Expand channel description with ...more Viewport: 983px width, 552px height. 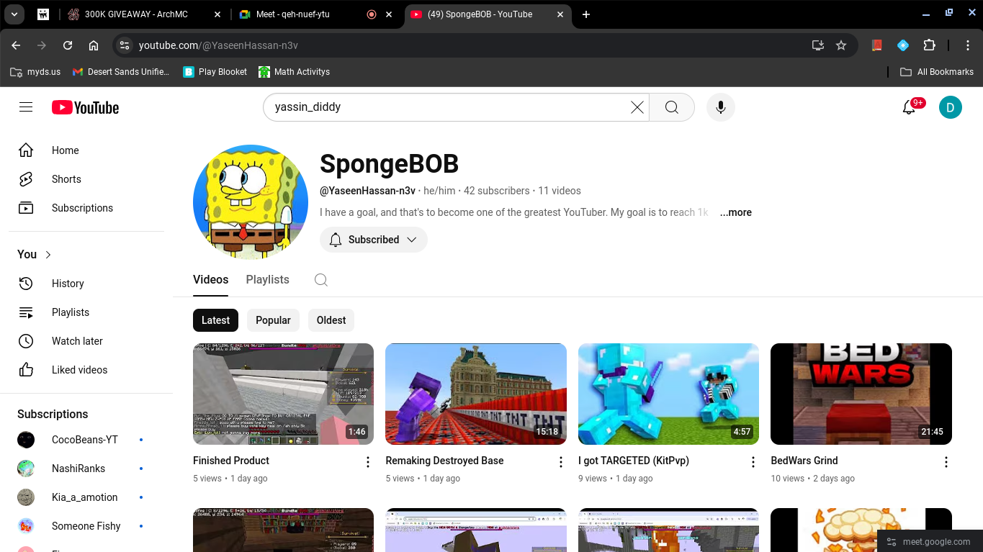[735, 212]
